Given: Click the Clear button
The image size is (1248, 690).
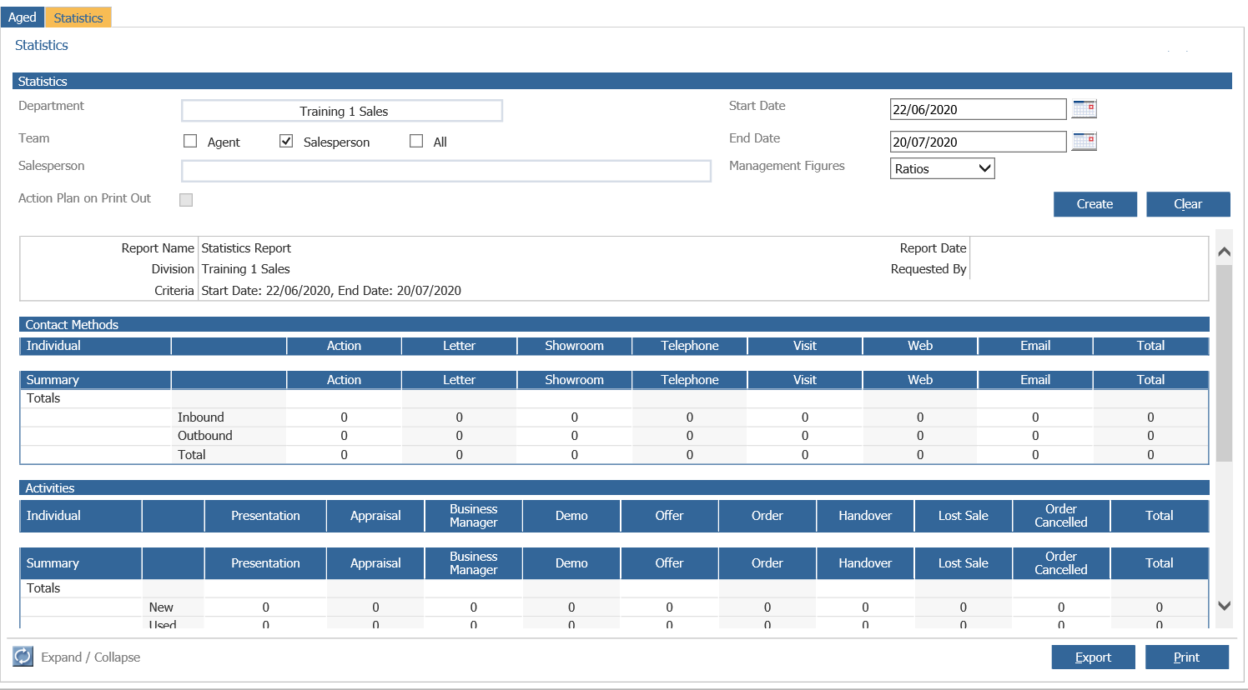Looking at the screenshot, I should [x=1188, y=204].
